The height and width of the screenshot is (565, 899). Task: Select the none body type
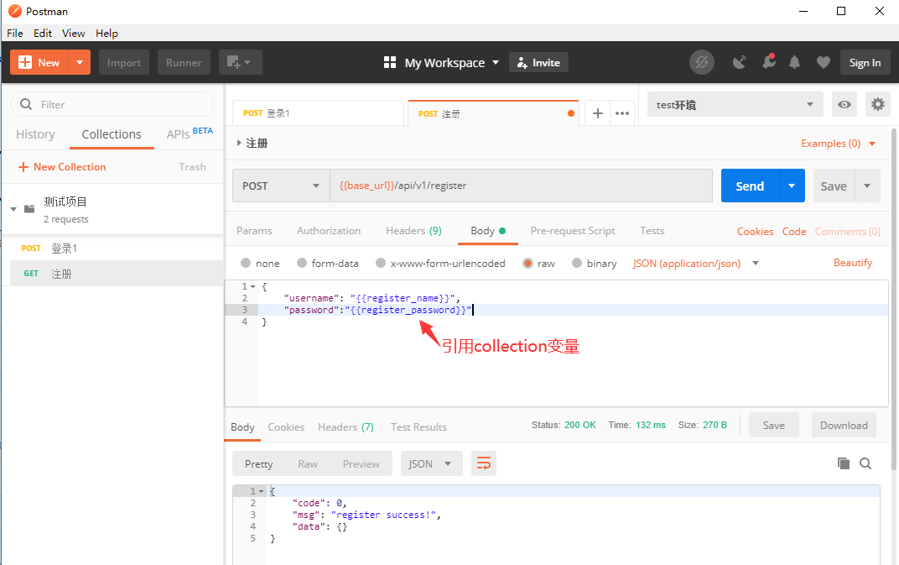pyautogui.click(x=246, y=263)
